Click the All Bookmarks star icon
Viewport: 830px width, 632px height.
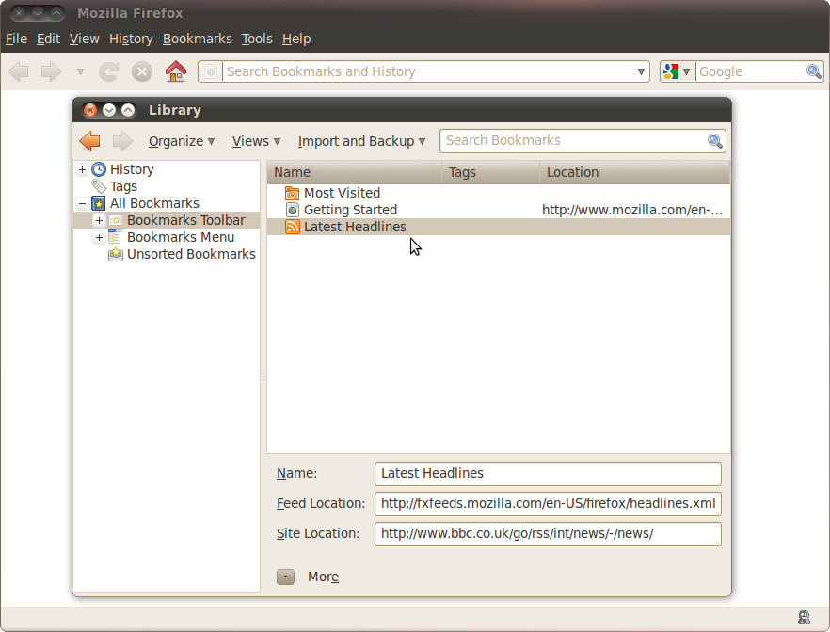99,203
